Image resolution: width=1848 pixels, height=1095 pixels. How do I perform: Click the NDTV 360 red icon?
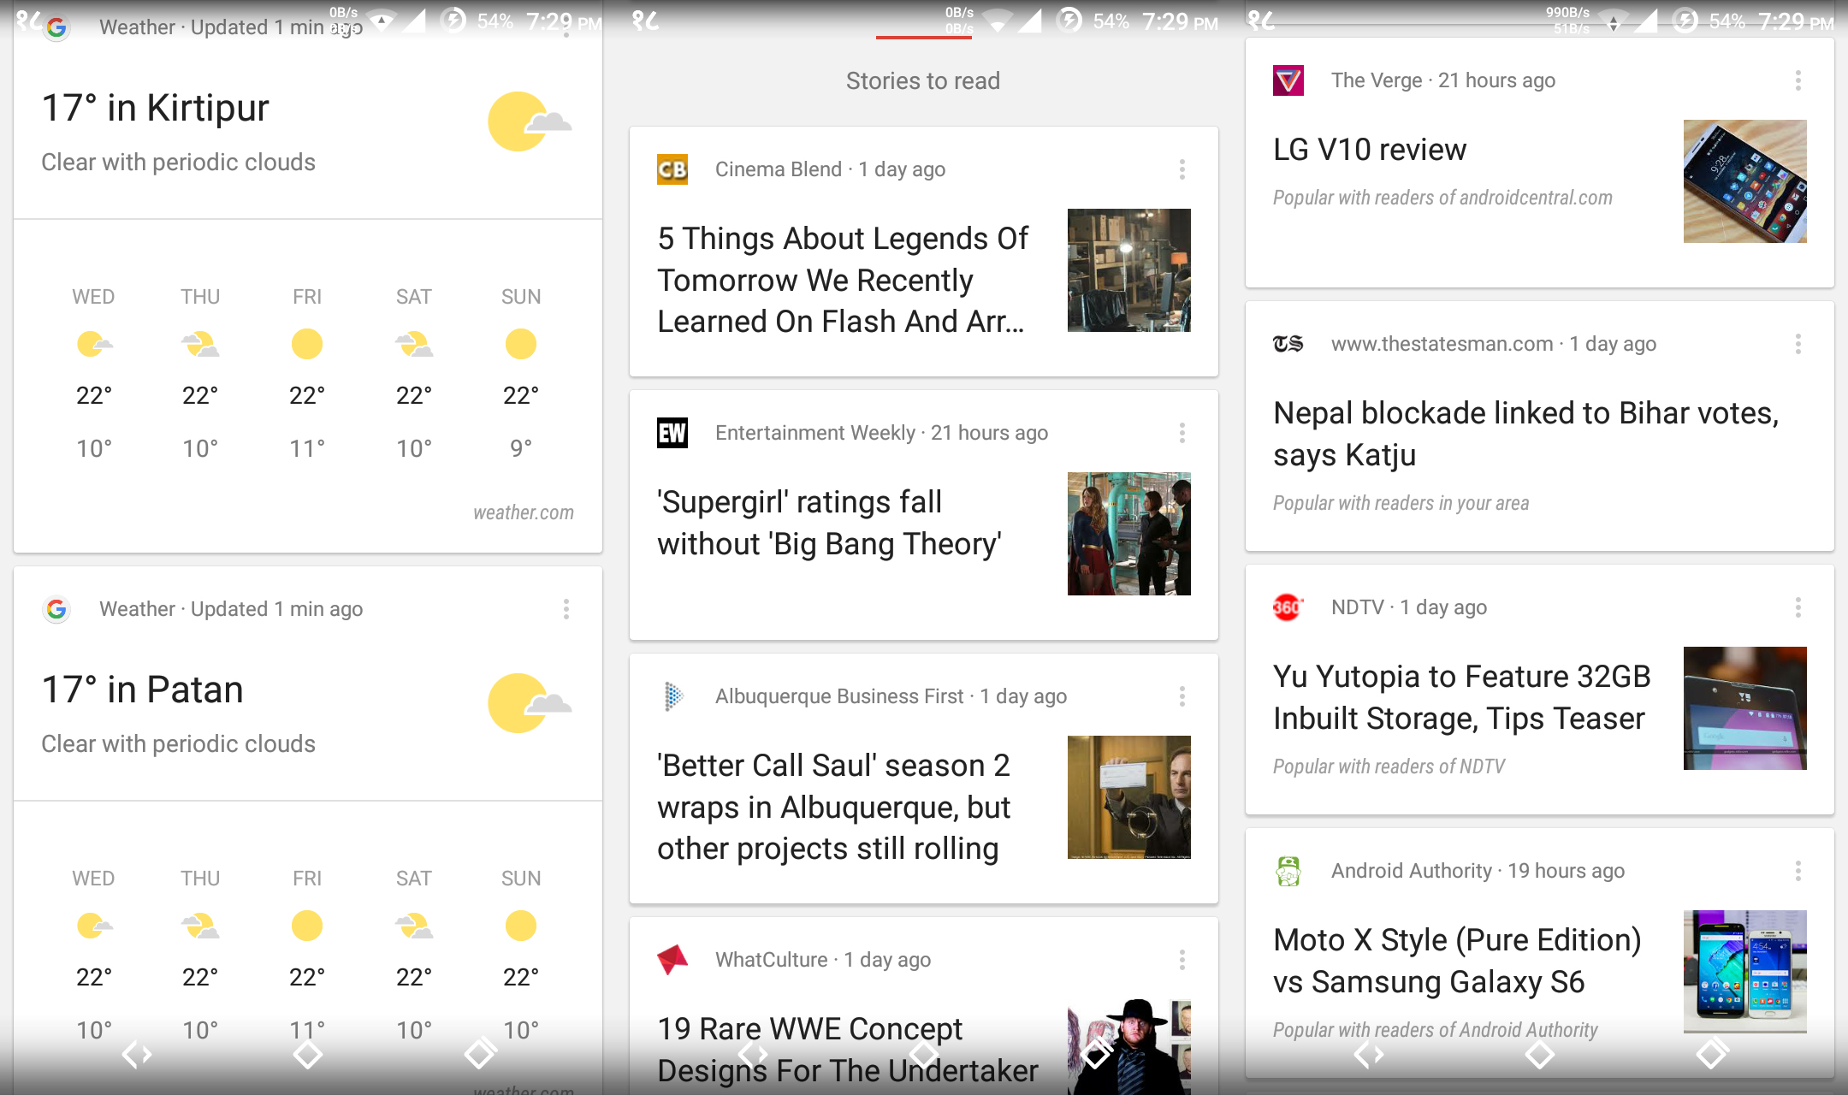click(x=1288, y=607)
